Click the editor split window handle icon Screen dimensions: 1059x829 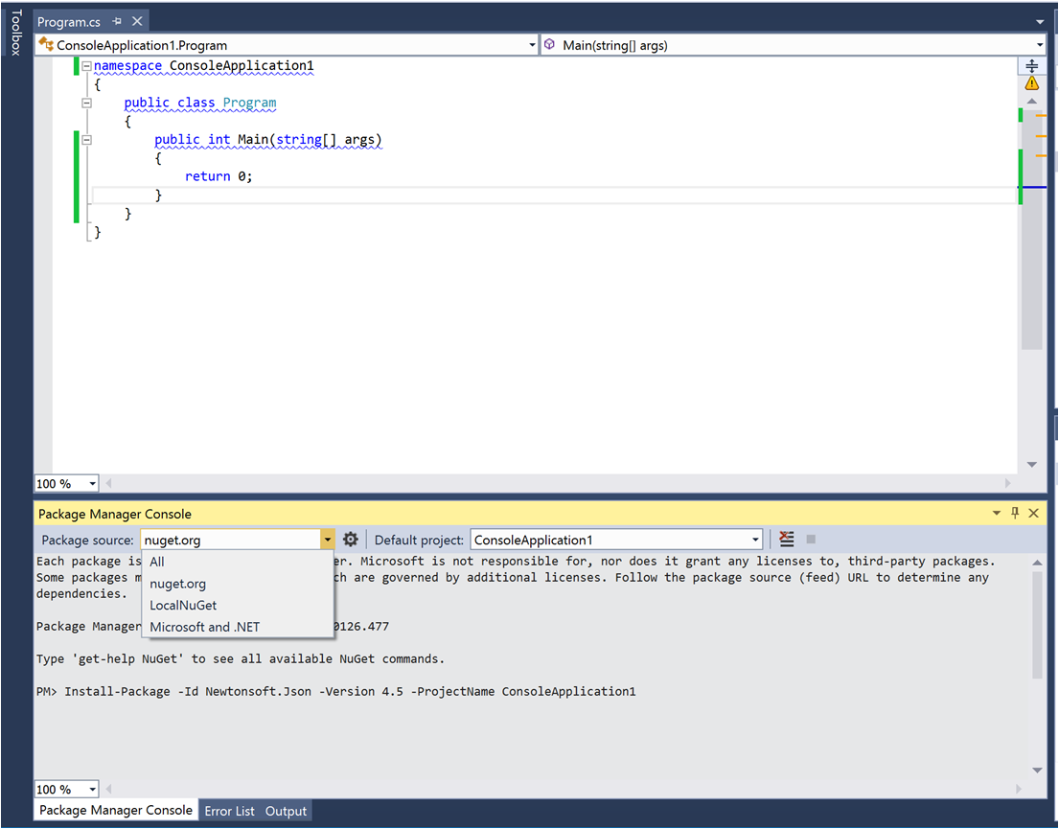(x=1031, y=66)
